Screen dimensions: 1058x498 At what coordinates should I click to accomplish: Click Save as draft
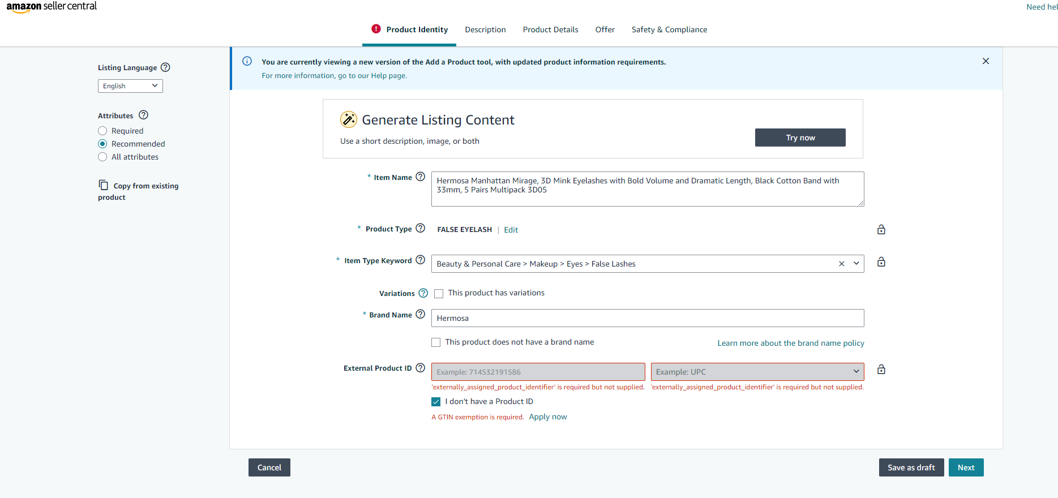911,467
